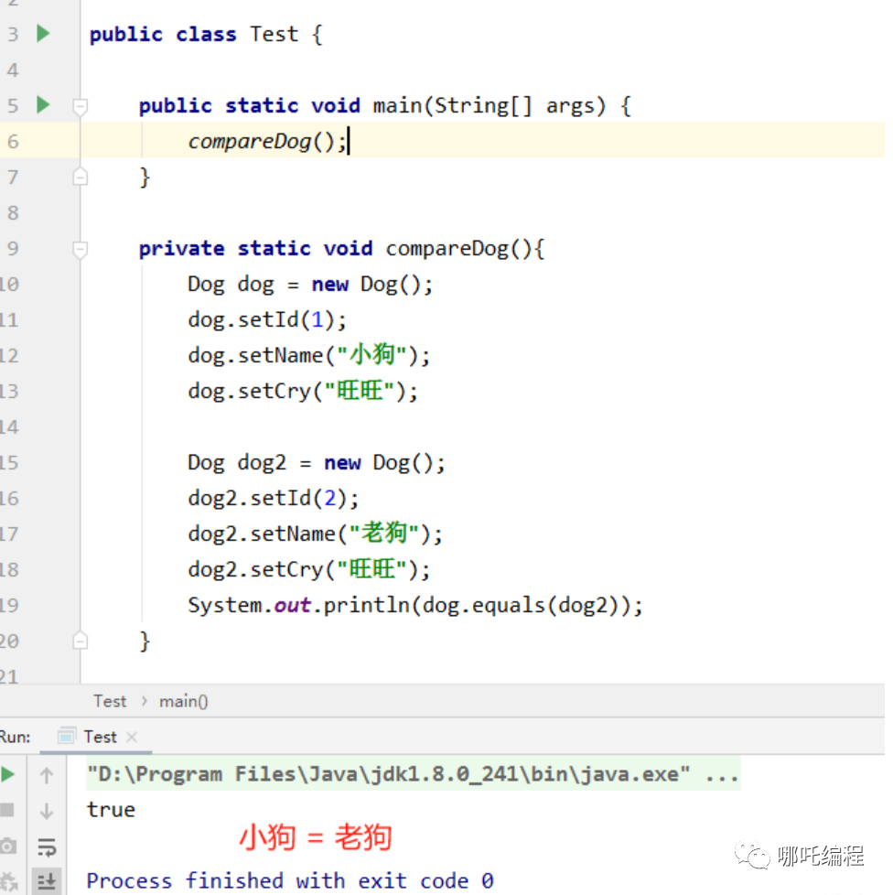Select Test in the breadcrumb bar
The height and width of the screenshot is (895, 893).
110,701
